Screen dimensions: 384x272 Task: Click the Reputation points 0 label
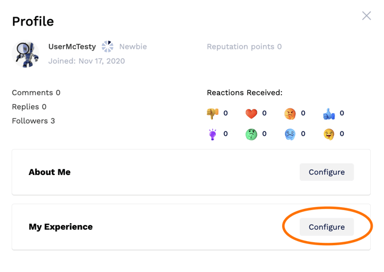244,46
